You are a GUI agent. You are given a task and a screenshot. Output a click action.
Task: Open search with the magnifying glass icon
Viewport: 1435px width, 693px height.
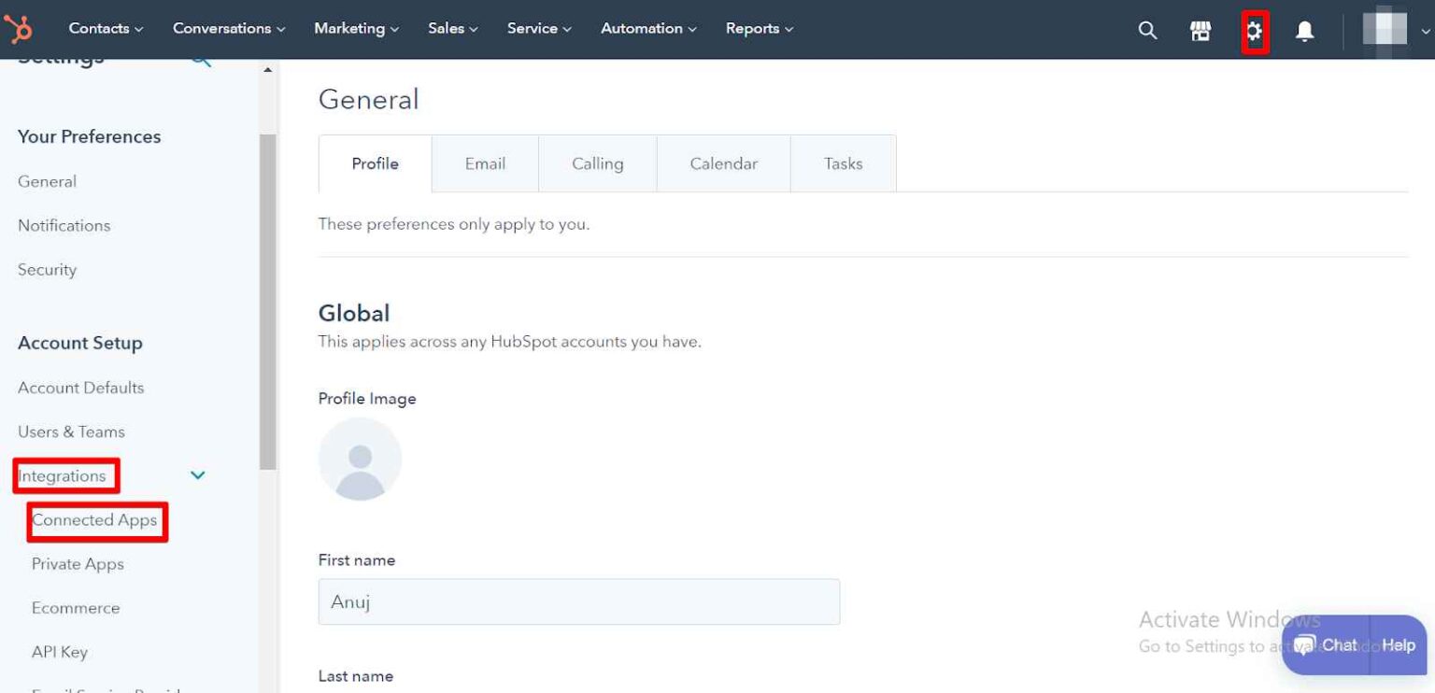pyautogui.click(x=1146, y=29)
